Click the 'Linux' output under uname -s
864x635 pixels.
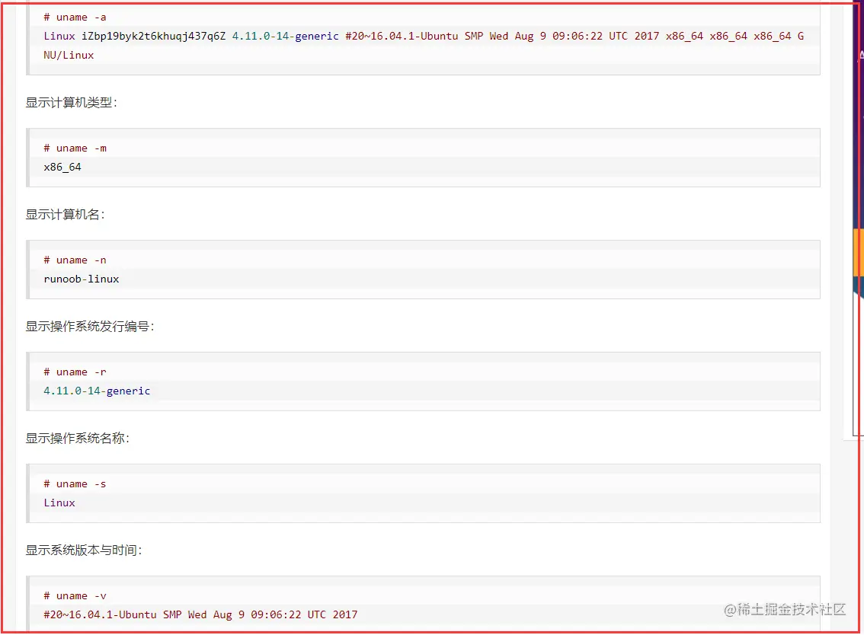click(59, 503)
